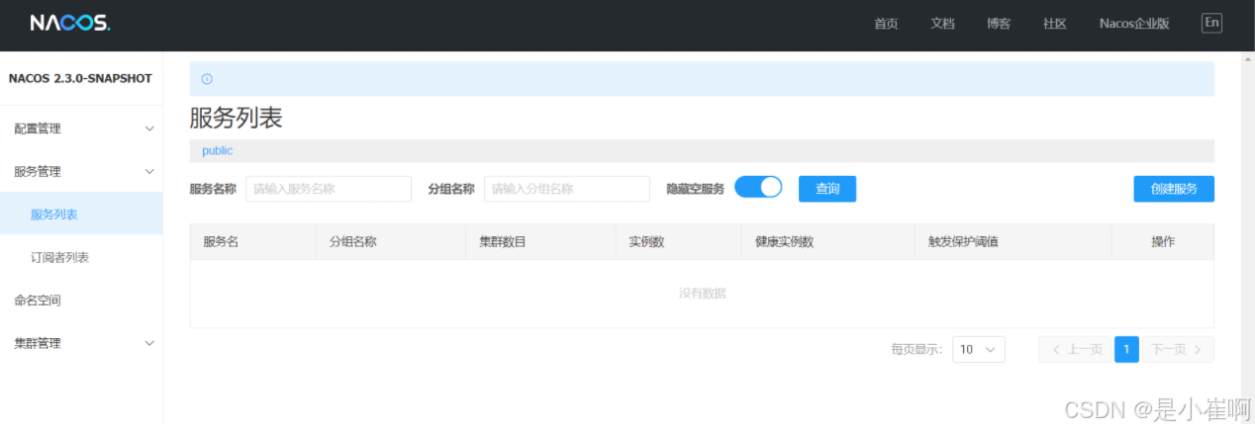Open the 每页显示 page size dropdown

[979, 349]
